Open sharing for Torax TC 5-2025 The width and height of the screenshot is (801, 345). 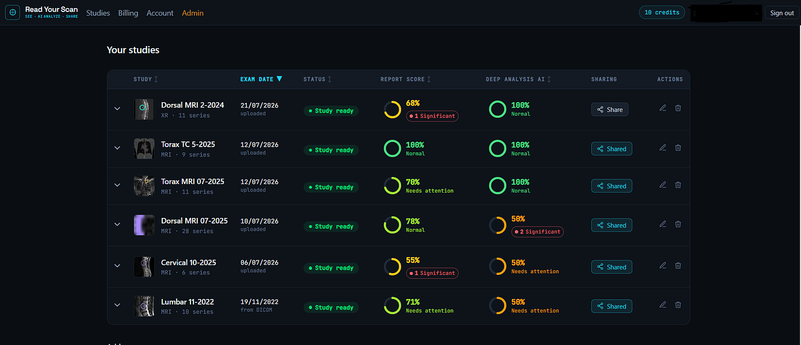pos(612,149)
